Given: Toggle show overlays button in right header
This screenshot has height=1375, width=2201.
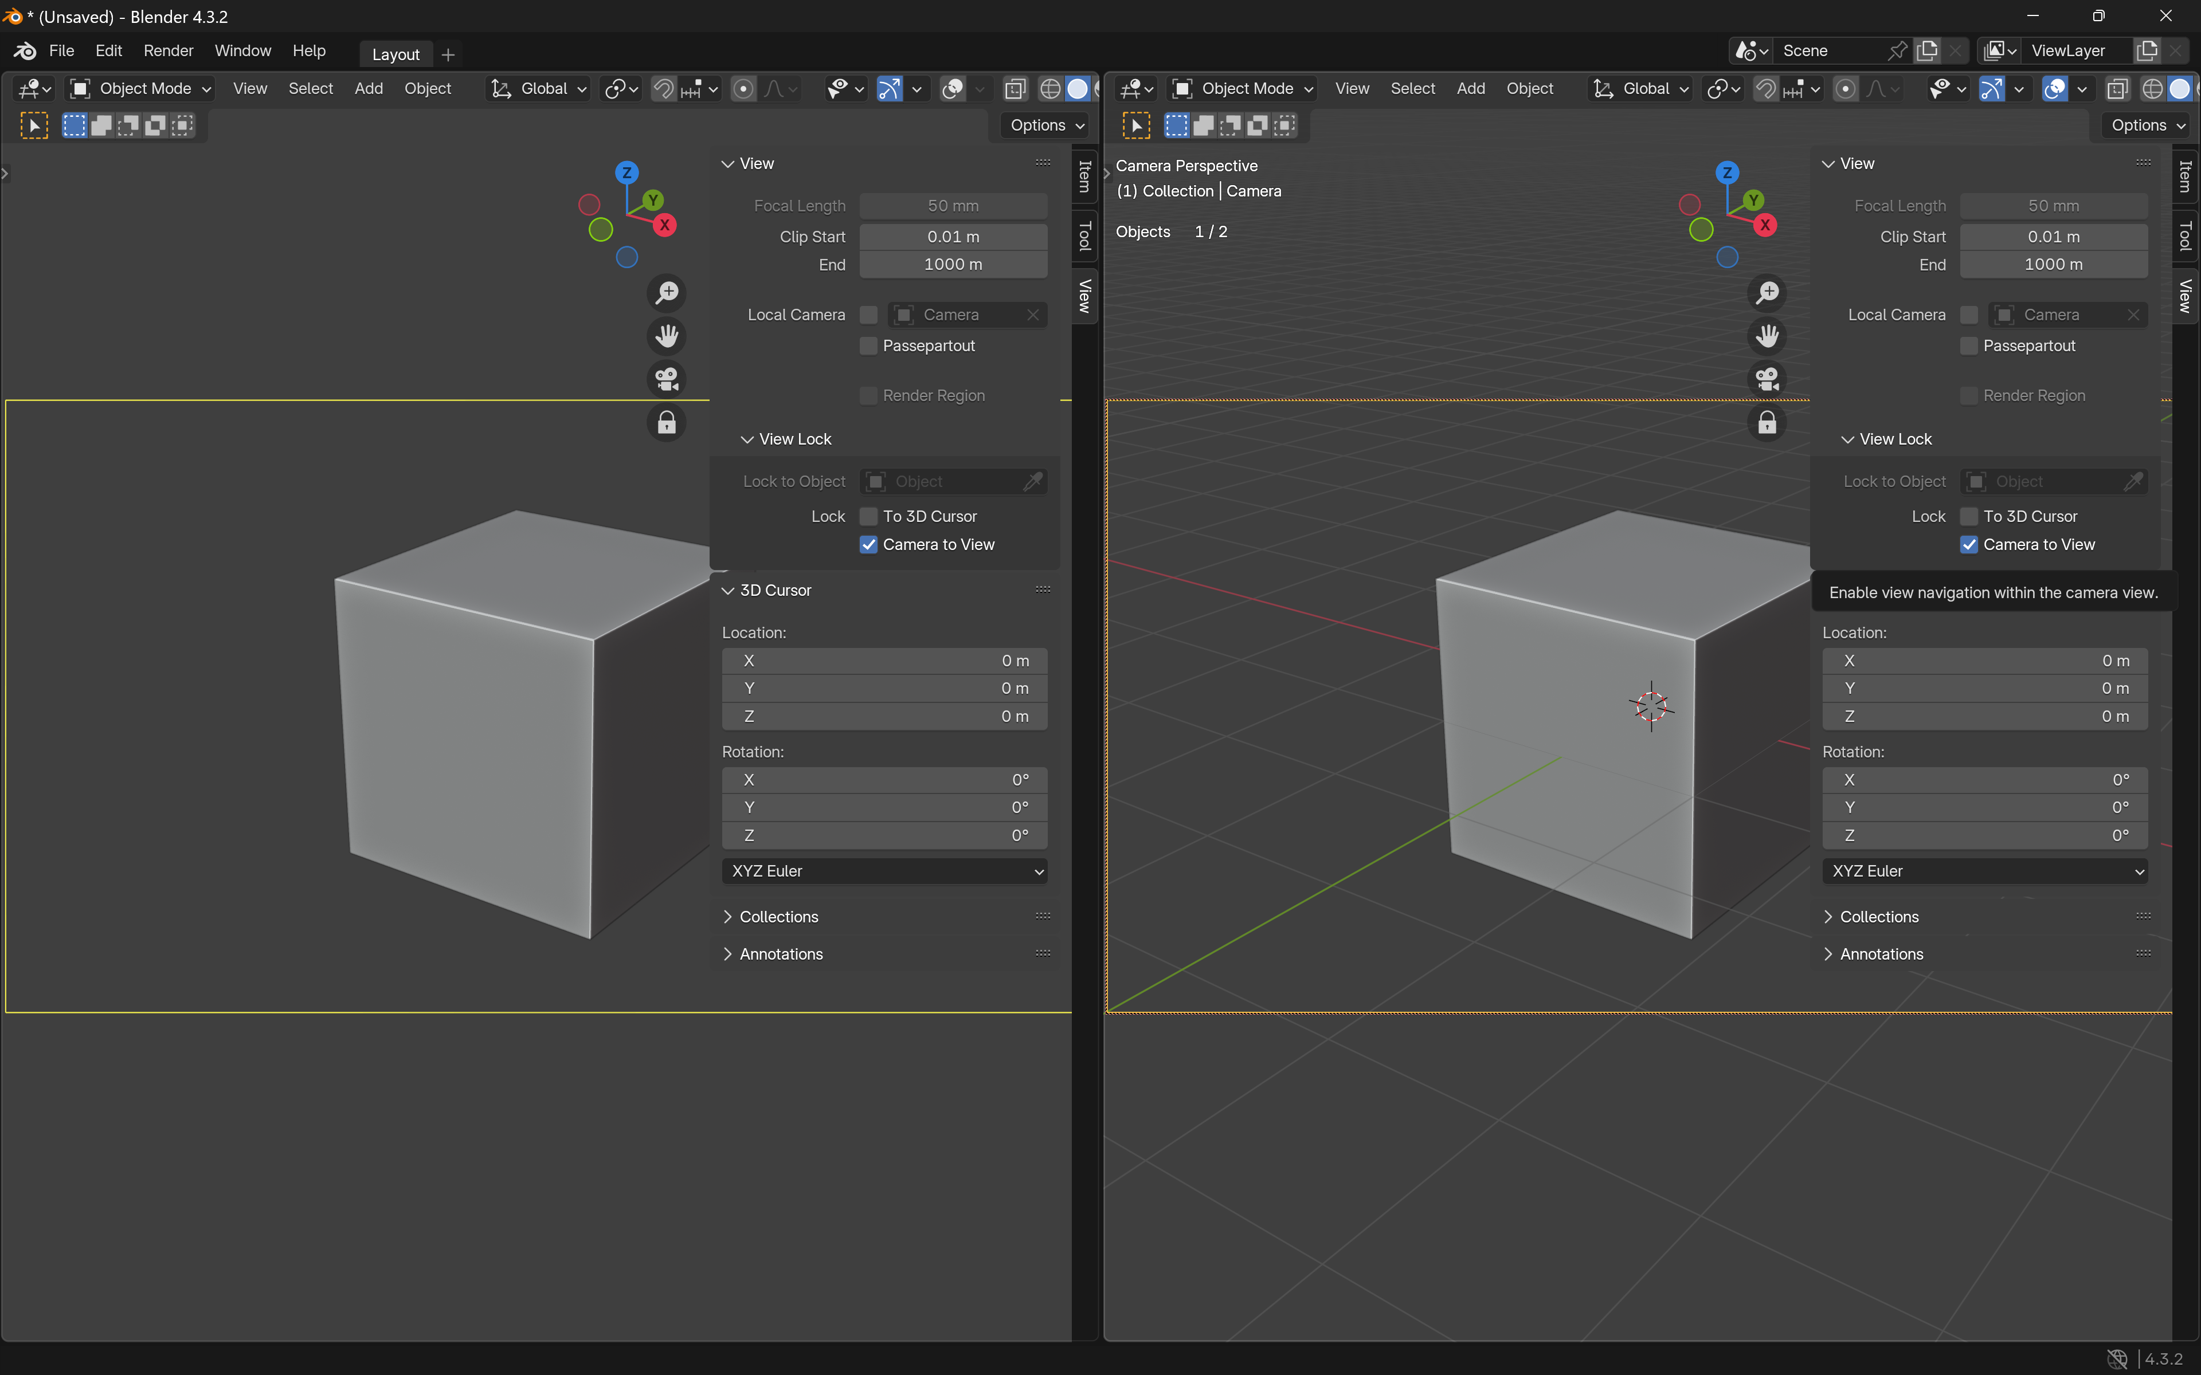Looking at the screenshot, I should 2055,88.
